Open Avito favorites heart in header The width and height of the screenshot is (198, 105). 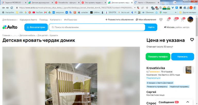161,20
